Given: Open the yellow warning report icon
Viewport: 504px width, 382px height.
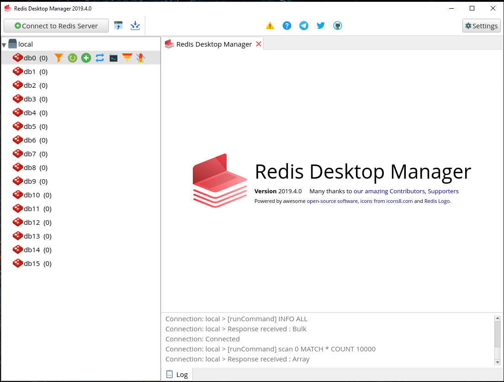Looking at the screenshot, I should click(x=270, y=26).
